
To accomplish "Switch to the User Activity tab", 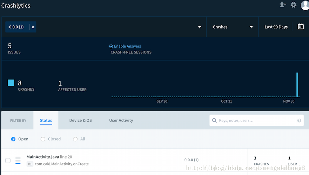I will pos(121,120).
